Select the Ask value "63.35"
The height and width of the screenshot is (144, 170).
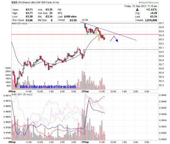(49, 10)
